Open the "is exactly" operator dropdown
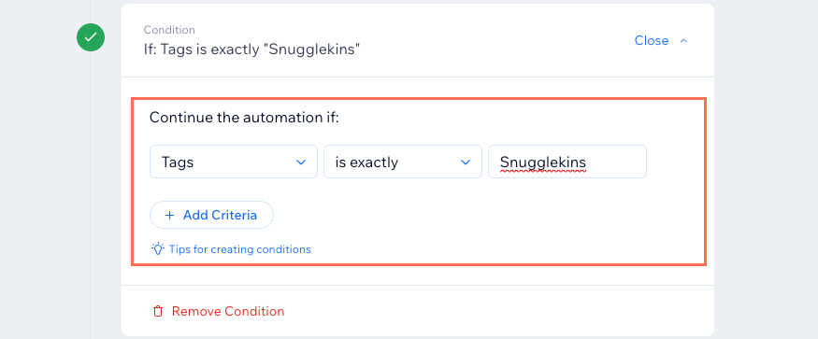The height and width of the screenshot is (339, 818). click(403, 162)
